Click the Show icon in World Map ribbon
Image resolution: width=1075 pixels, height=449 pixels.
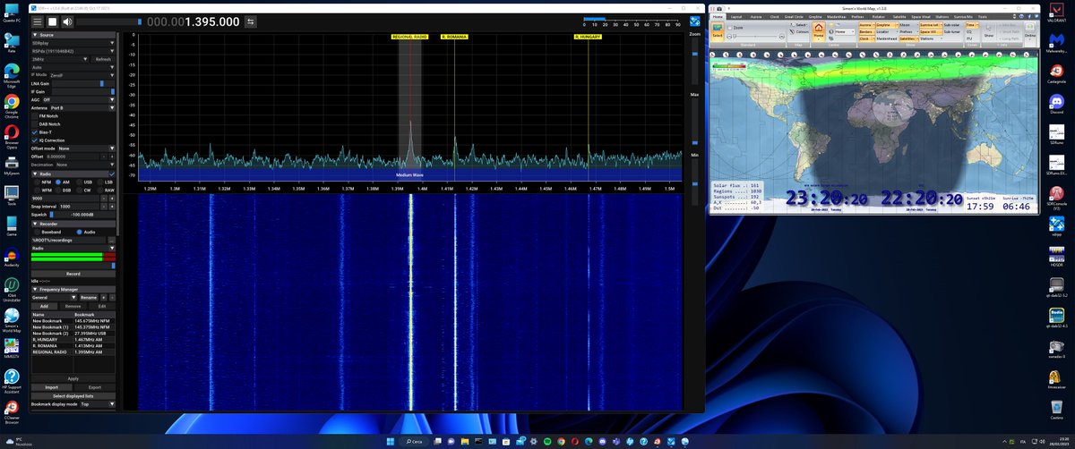point(989,32)
